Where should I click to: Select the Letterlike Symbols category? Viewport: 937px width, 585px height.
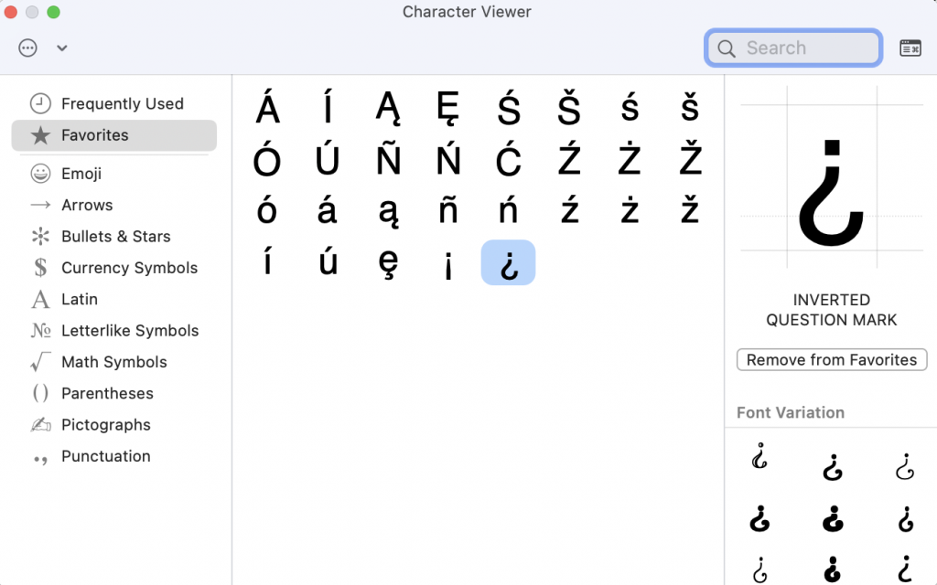(x=130, y=330)
